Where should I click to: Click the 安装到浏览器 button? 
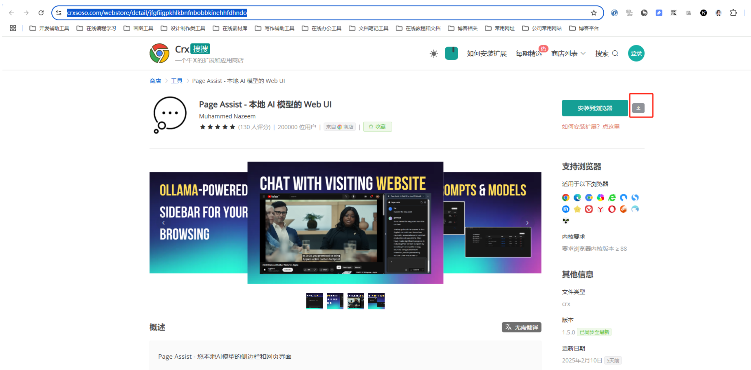click(595, 108)
